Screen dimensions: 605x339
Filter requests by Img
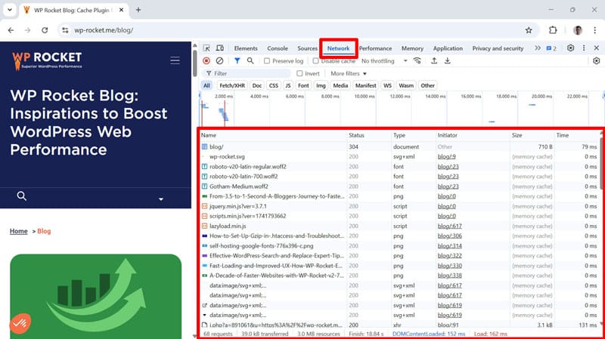pos(321,85)
